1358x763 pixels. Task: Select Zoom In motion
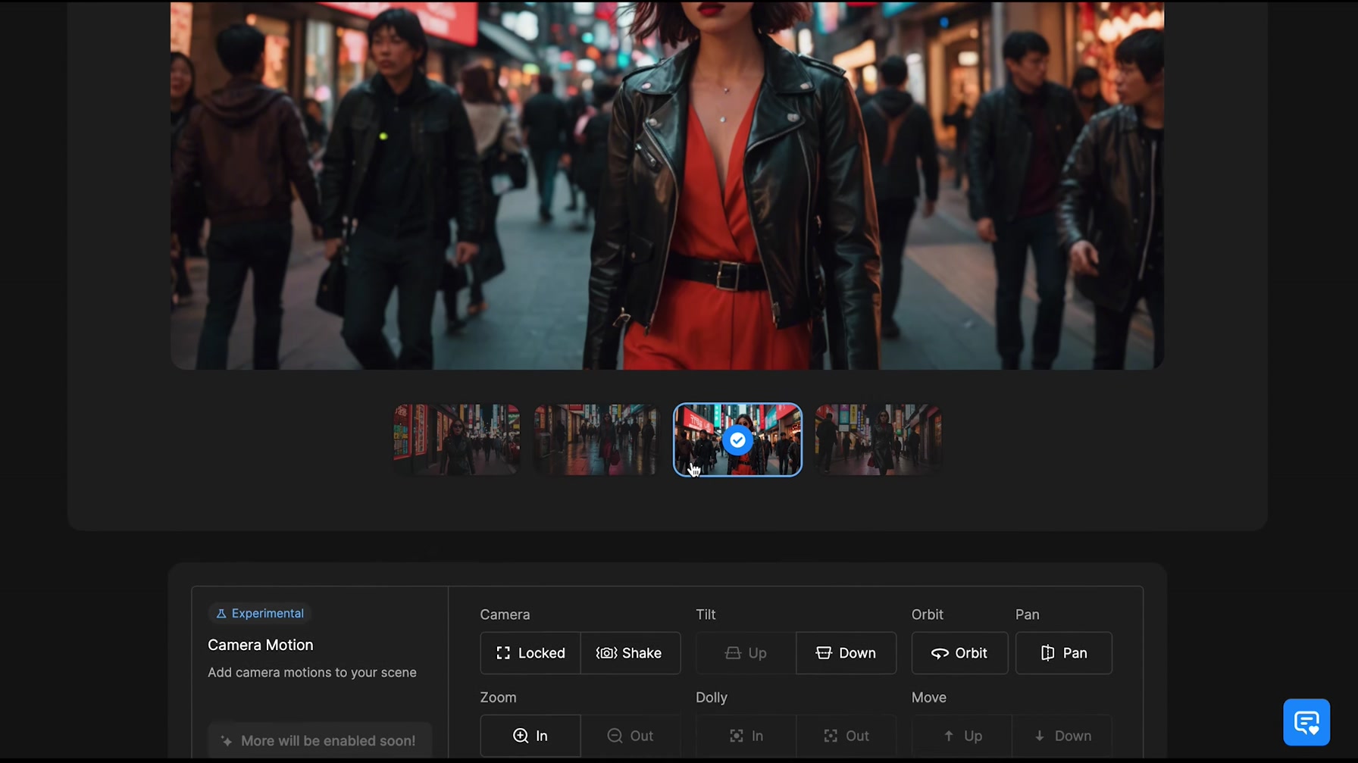530,736
